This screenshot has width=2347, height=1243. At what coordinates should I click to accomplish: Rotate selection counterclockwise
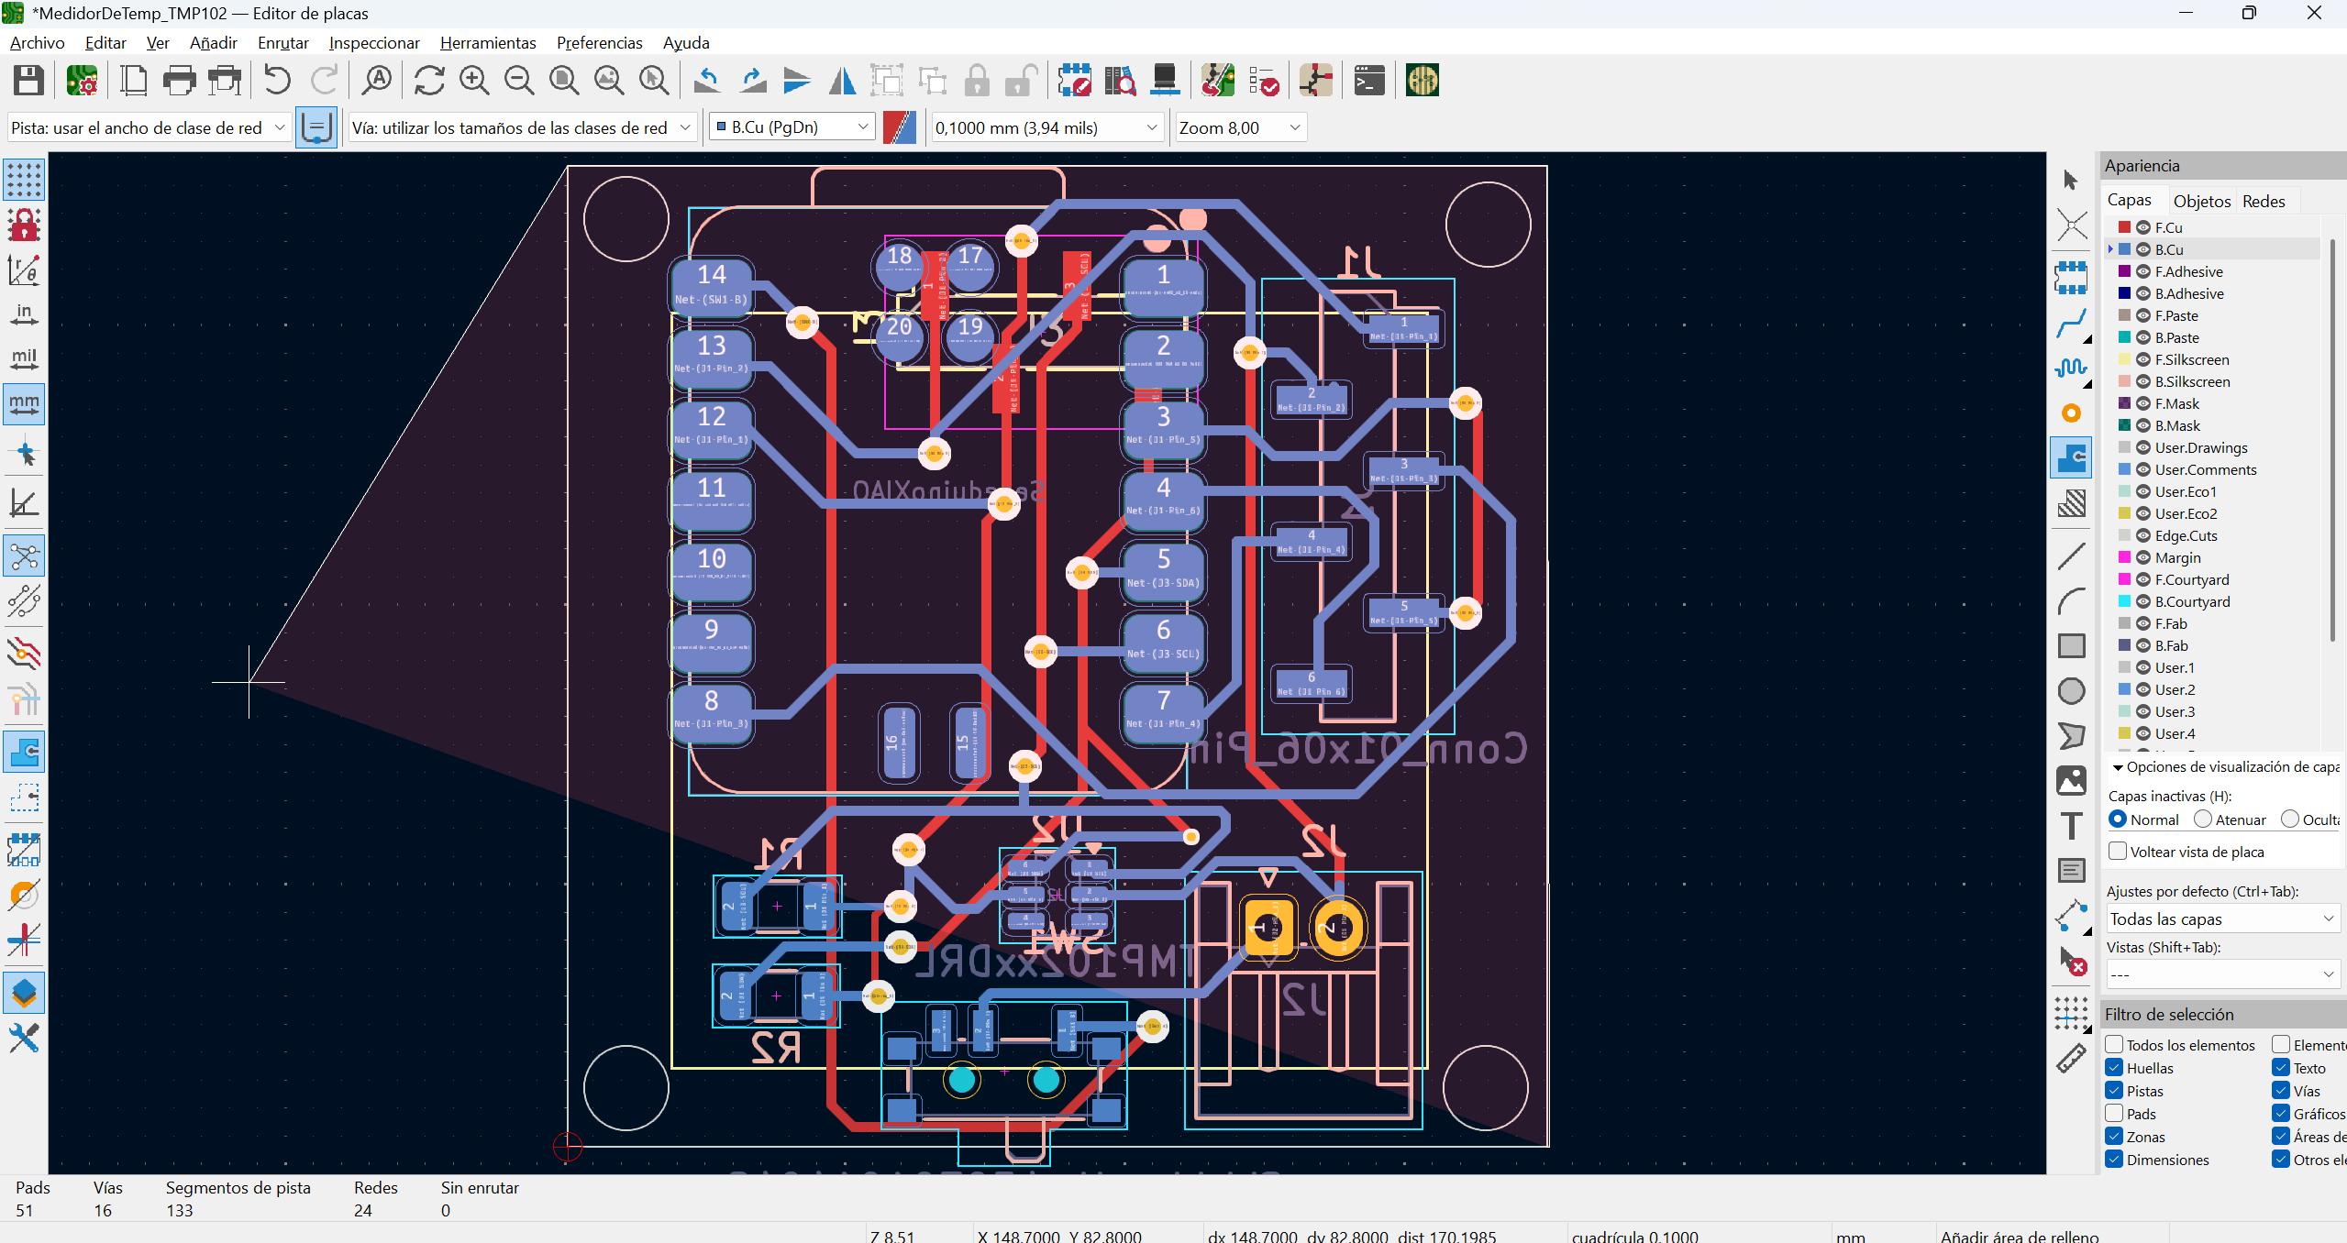[x=706, y=81]
